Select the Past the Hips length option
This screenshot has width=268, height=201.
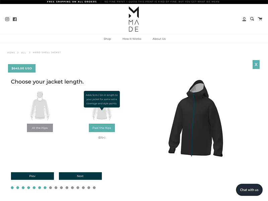click(x=102, y=128)
